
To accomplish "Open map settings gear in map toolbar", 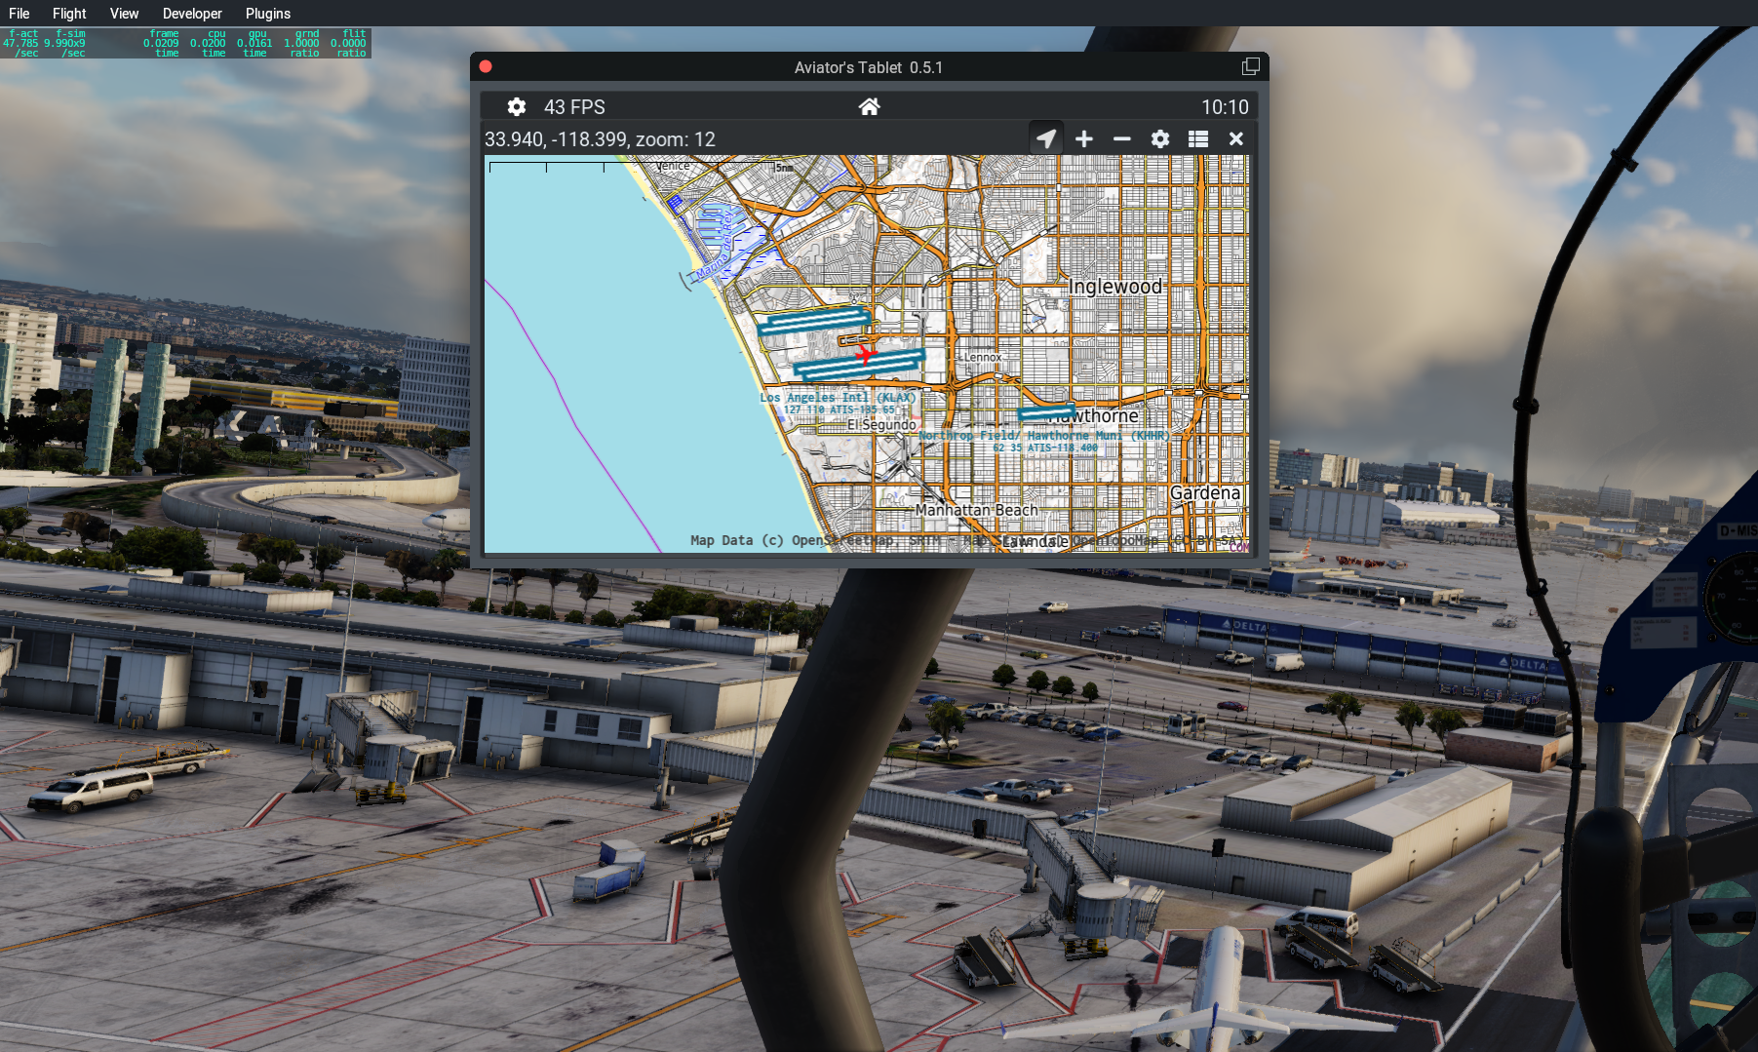I will (x=1160, y=139).
